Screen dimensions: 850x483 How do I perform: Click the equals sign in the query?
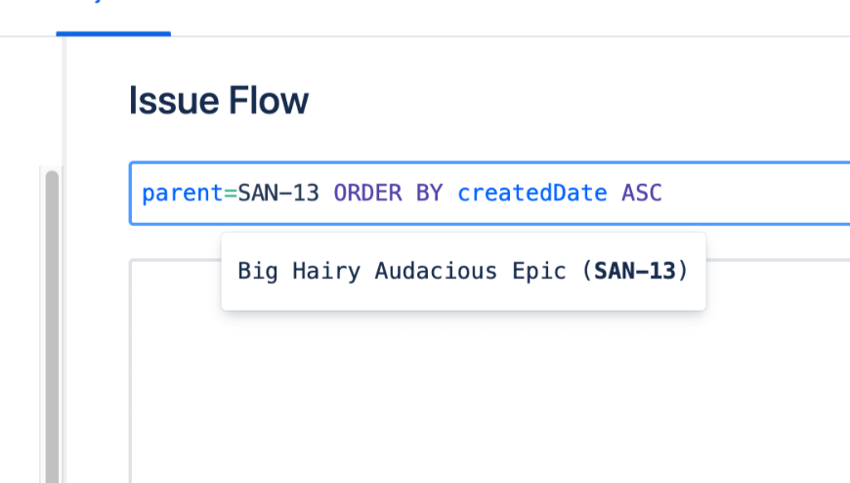click(231, 194)
